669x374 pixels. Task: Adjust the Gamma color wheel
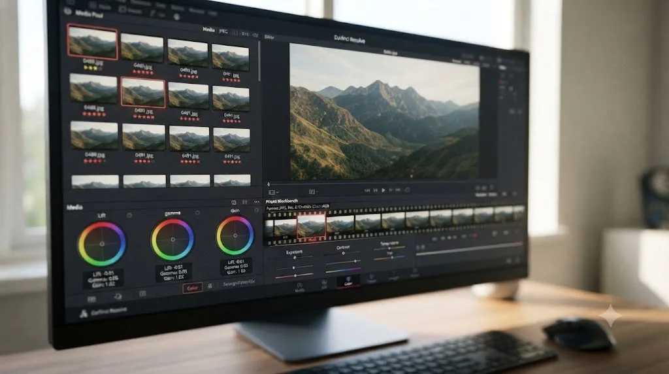[x=172, y=239]
